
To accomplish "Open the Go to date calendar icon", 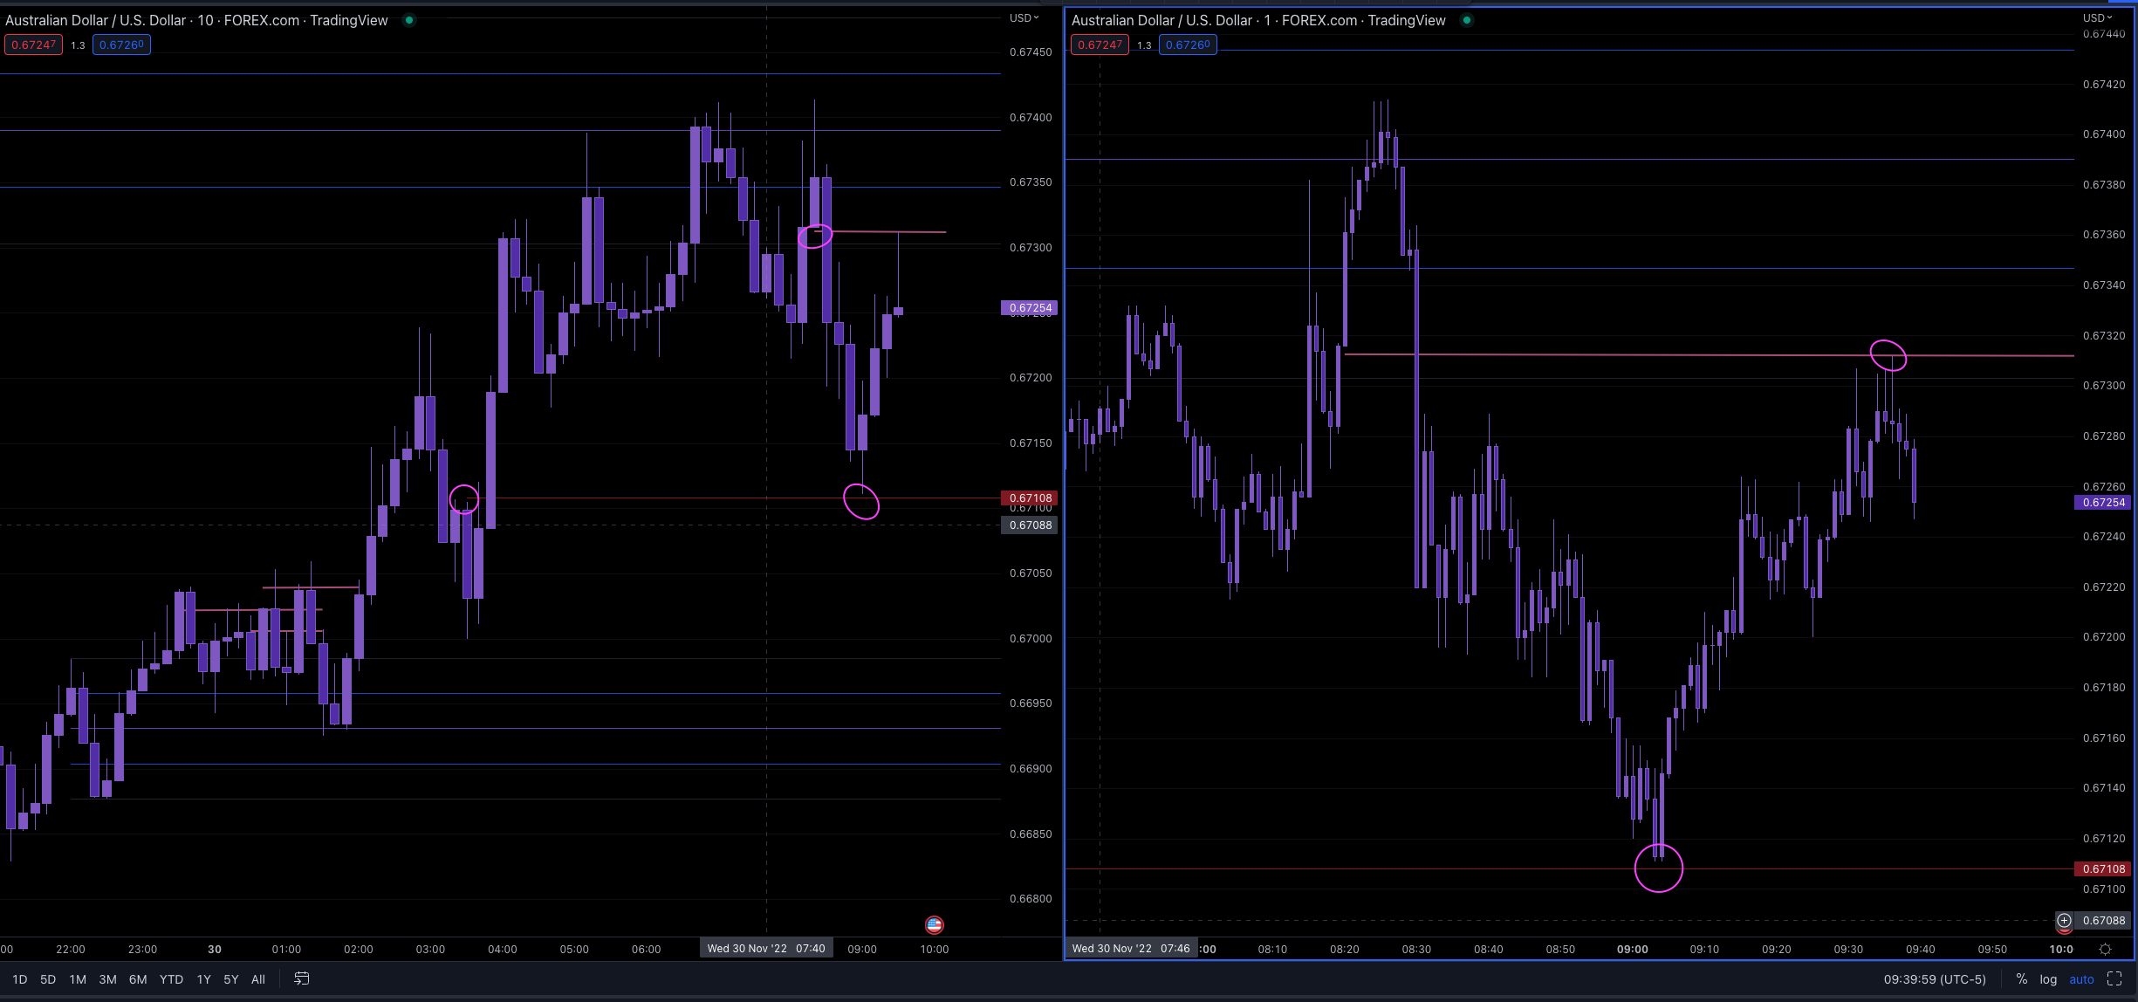I will pos(301,978).
